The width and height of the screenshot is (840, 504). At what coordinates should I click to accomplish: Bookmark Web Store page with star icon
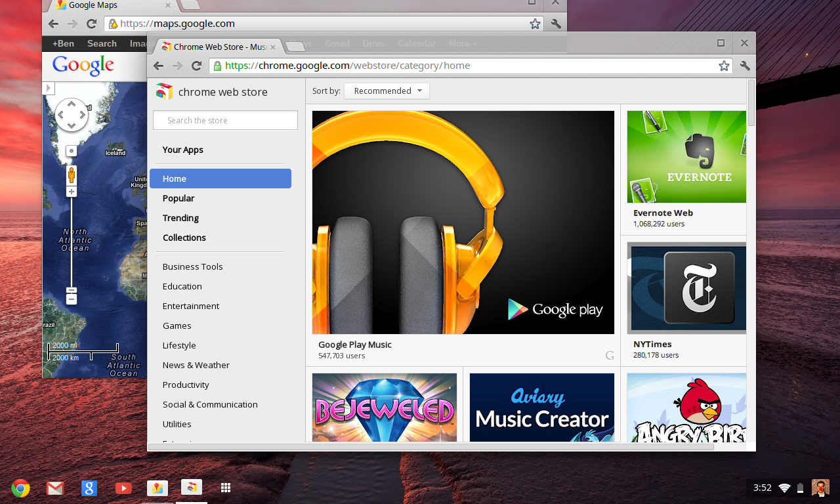coord(724,66)
